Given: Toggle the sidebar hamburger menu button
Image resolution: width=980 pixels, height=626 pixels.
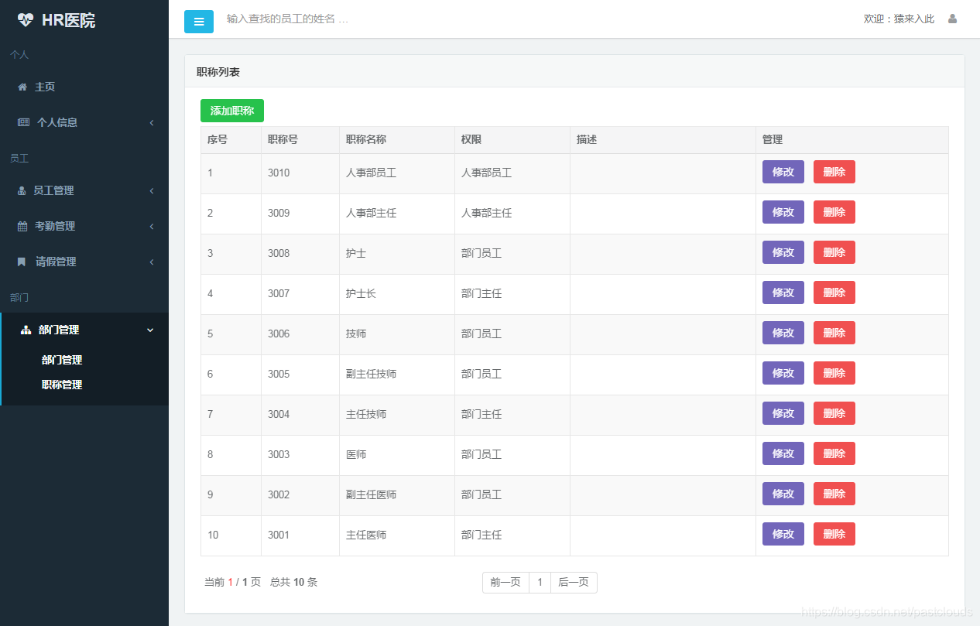Looking at the screenshot, I should [199, 22].
